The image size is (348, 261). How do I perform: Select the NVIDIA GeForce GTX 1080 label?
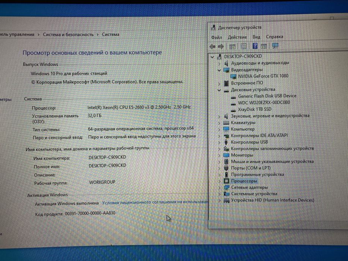pyautogui.click(x=263, y=76)
